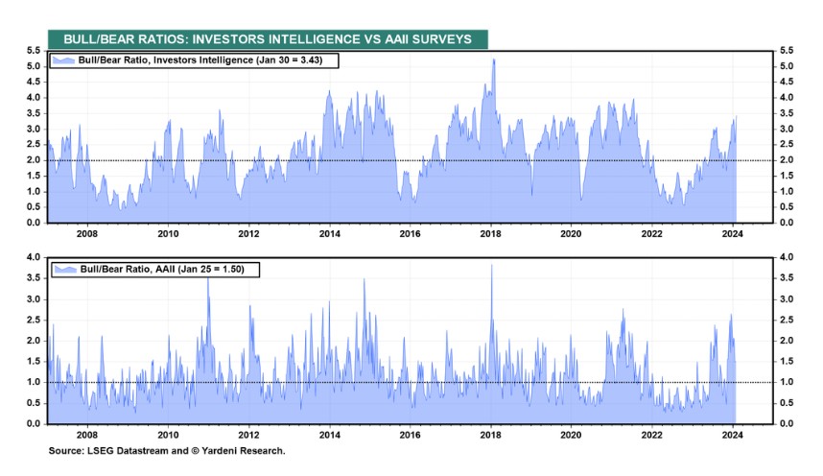This screenshot has width=823, height=476.
Task: Click the 2018 peak in top chart
Action: tap(493, 61)
